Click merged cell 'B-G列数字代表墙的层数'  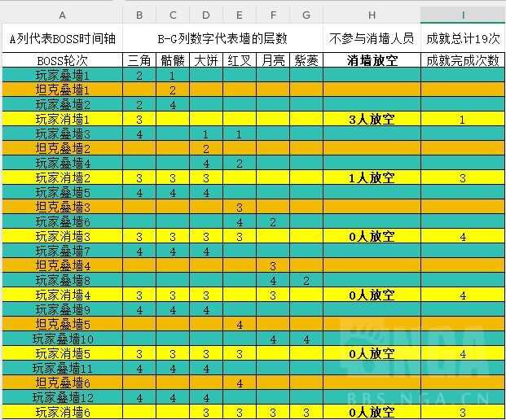point(222,39)
